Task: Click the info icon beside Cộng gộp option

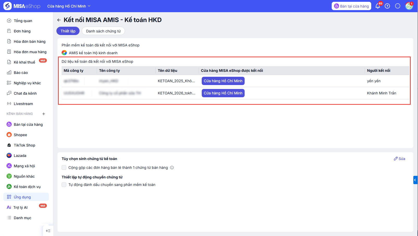Action: tap(172, 168)
